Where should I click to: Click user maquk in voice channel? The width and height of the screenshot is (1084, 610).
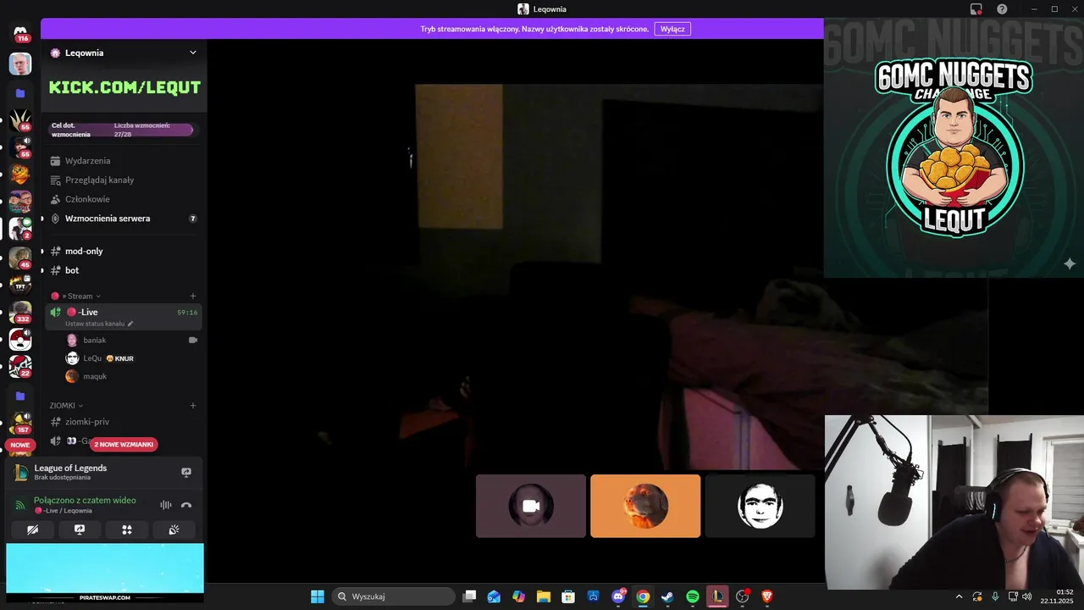point(131,376)
